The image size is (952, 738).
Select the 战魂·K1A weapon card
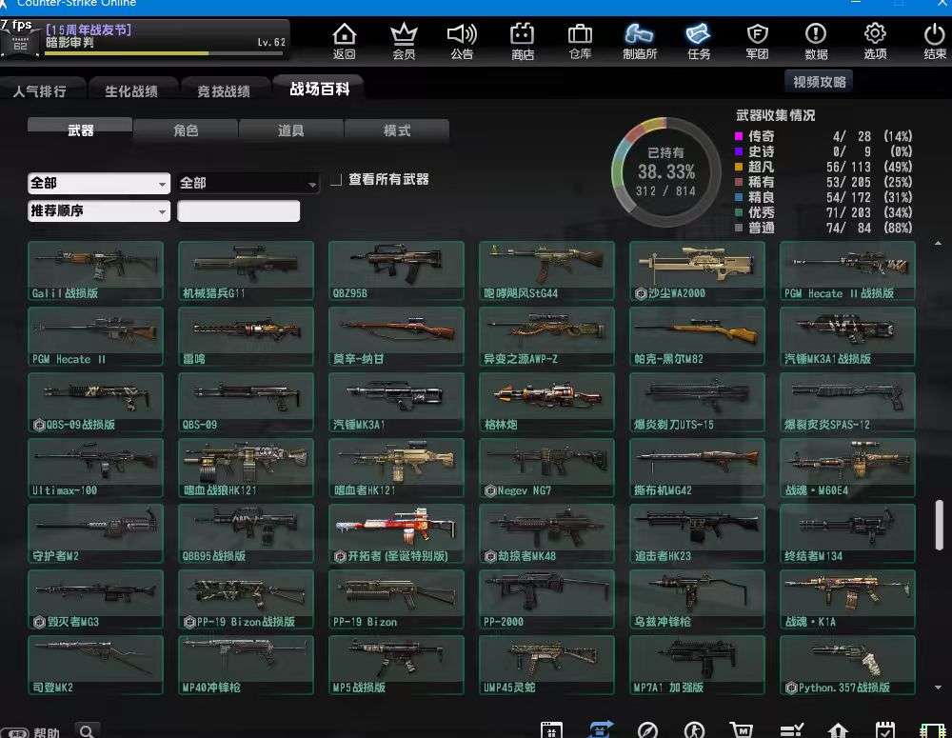(847, 600)
